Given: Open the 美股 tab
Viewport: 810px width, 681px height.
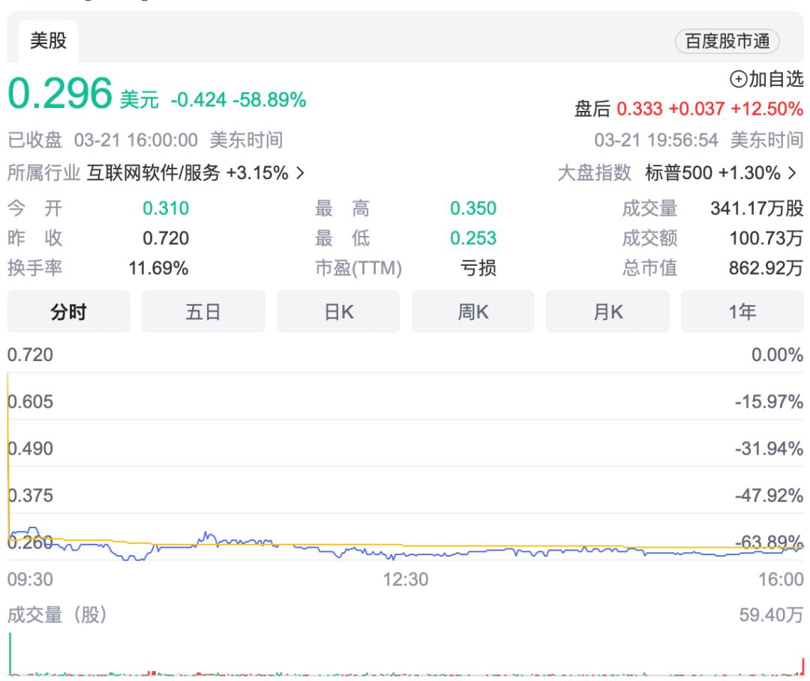Looking at the screenshot, I should (48, 40).
